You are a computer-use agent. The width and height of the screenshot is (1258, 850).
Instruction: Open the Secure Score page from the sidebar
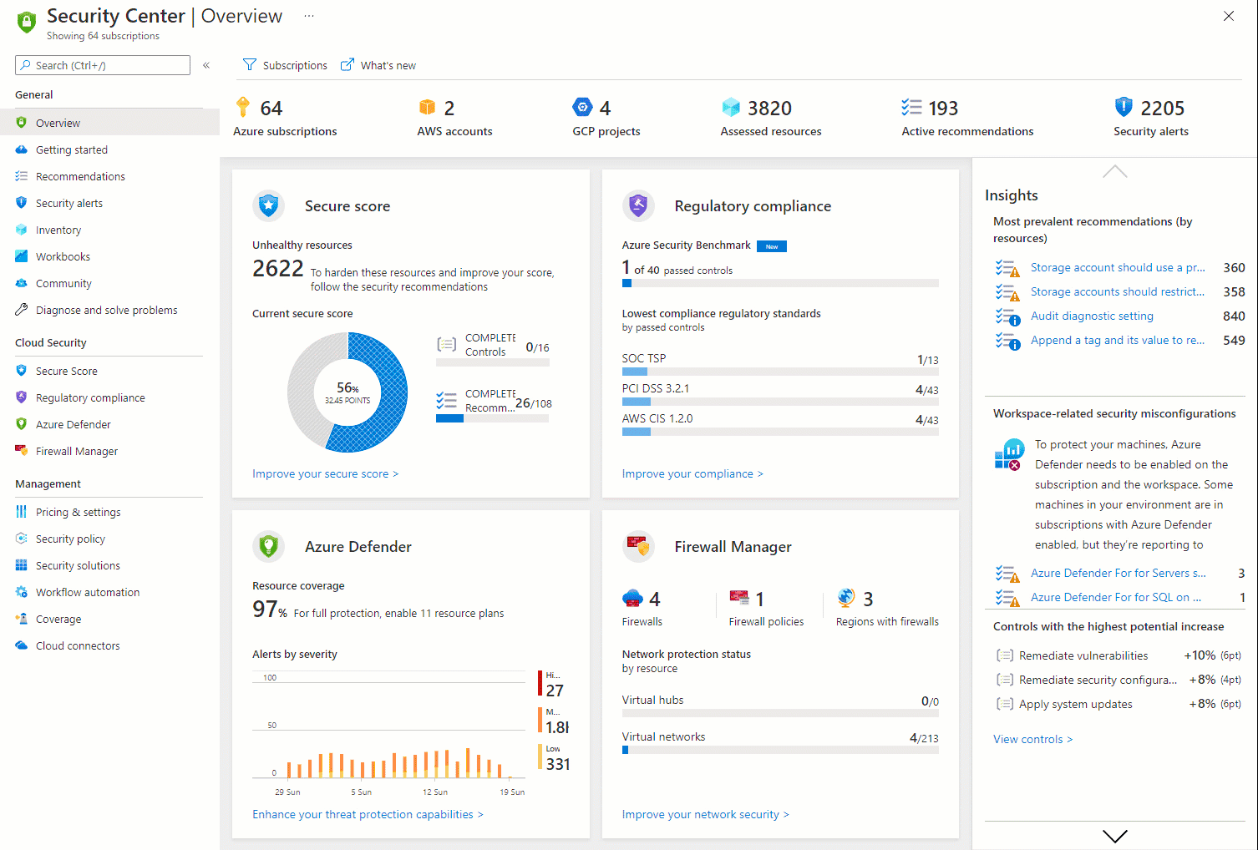(67, 370)
